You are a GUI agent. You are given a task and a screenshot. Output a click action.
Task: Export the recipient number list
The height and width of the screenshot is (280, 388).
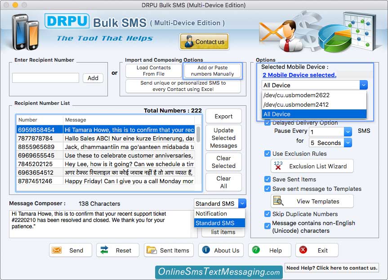[223, 116]
